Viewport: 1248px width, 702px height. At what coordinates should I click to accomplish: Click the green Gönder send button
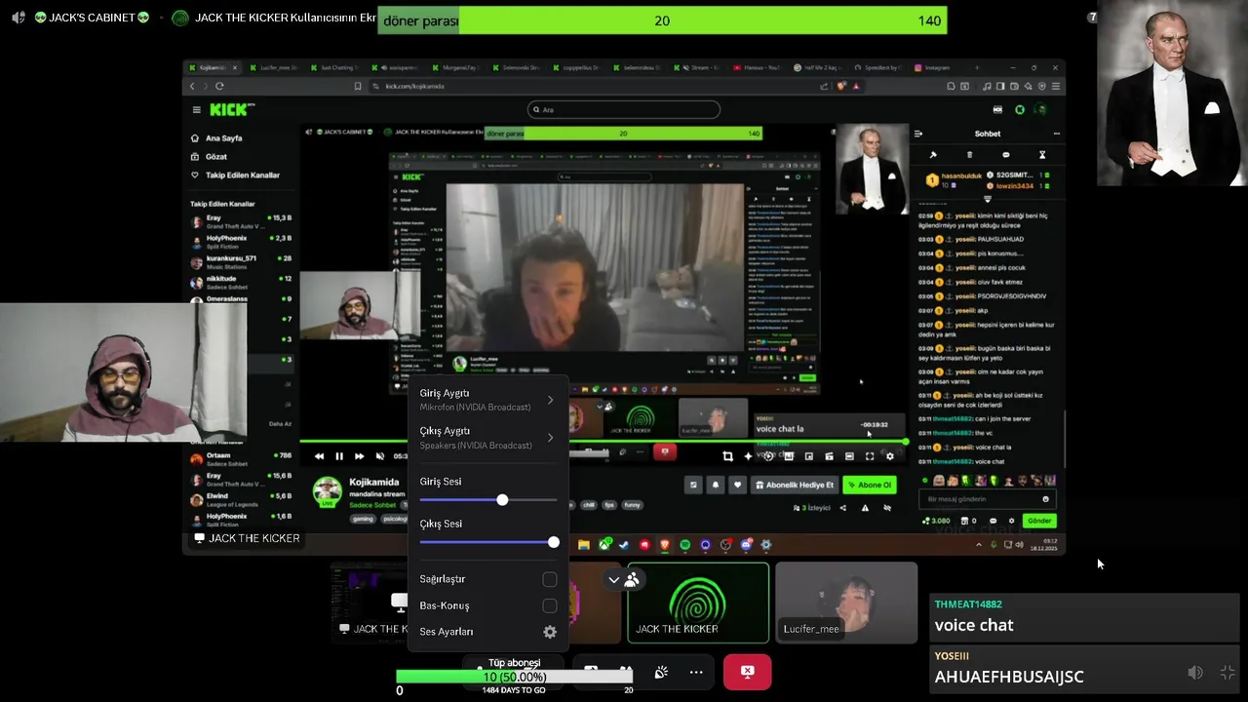tap(1039, 521)
